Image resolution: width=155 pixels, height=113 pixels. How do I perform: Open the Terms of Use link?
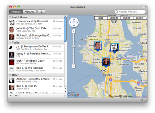point(140,96)
